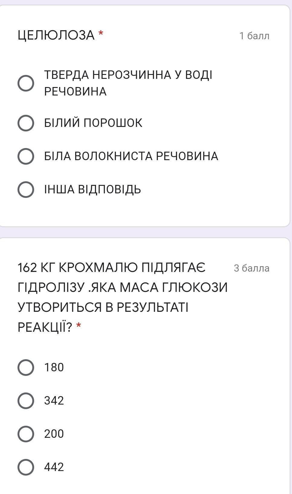Click the '3 балла' points label
292x494 pixels.
click(x=252, y=268)
